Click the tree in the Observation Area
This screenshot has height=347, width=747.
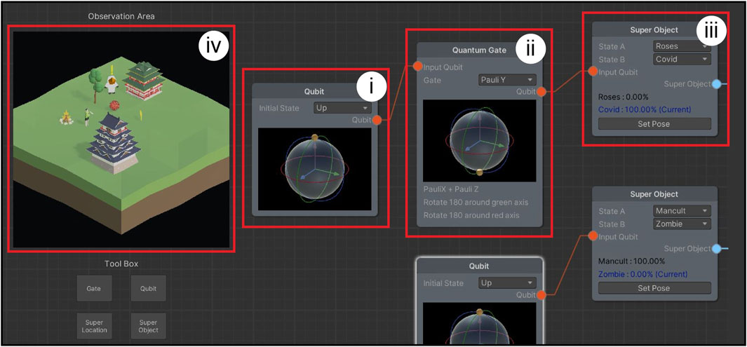click(x=96, y=85)
